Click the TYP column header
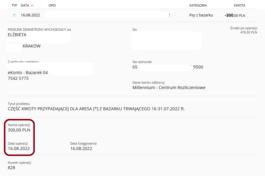The image size is (265, 176). coord(14,6)
